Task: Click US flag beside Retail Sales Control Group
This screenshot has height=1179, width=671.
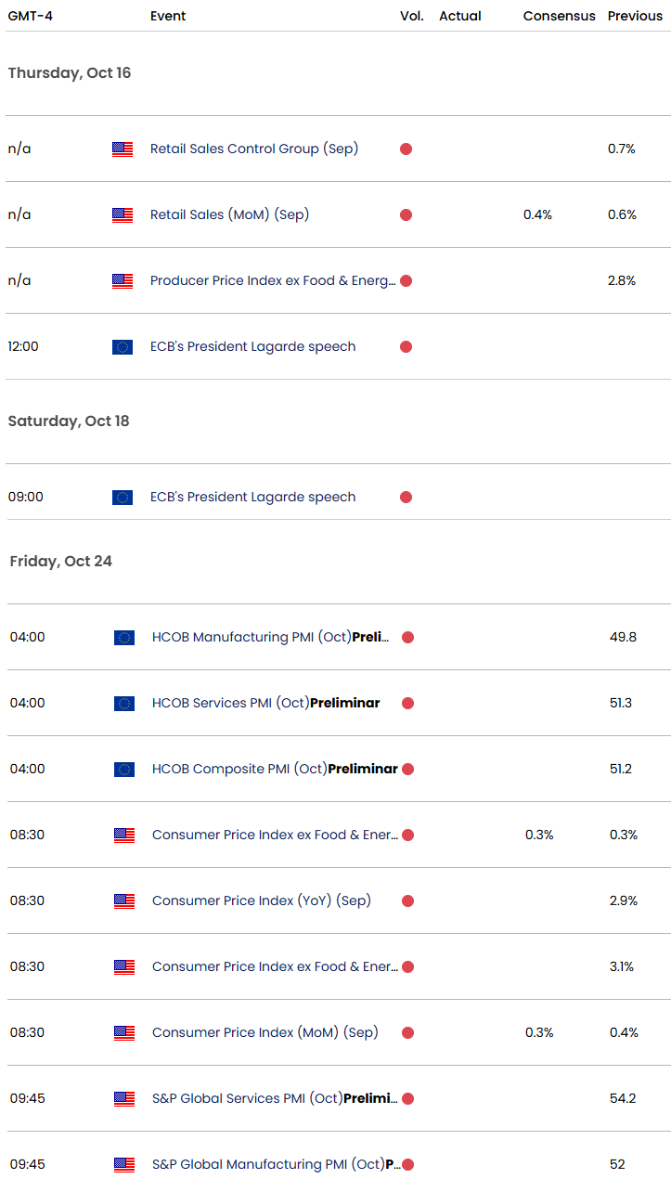Action: 123,149
